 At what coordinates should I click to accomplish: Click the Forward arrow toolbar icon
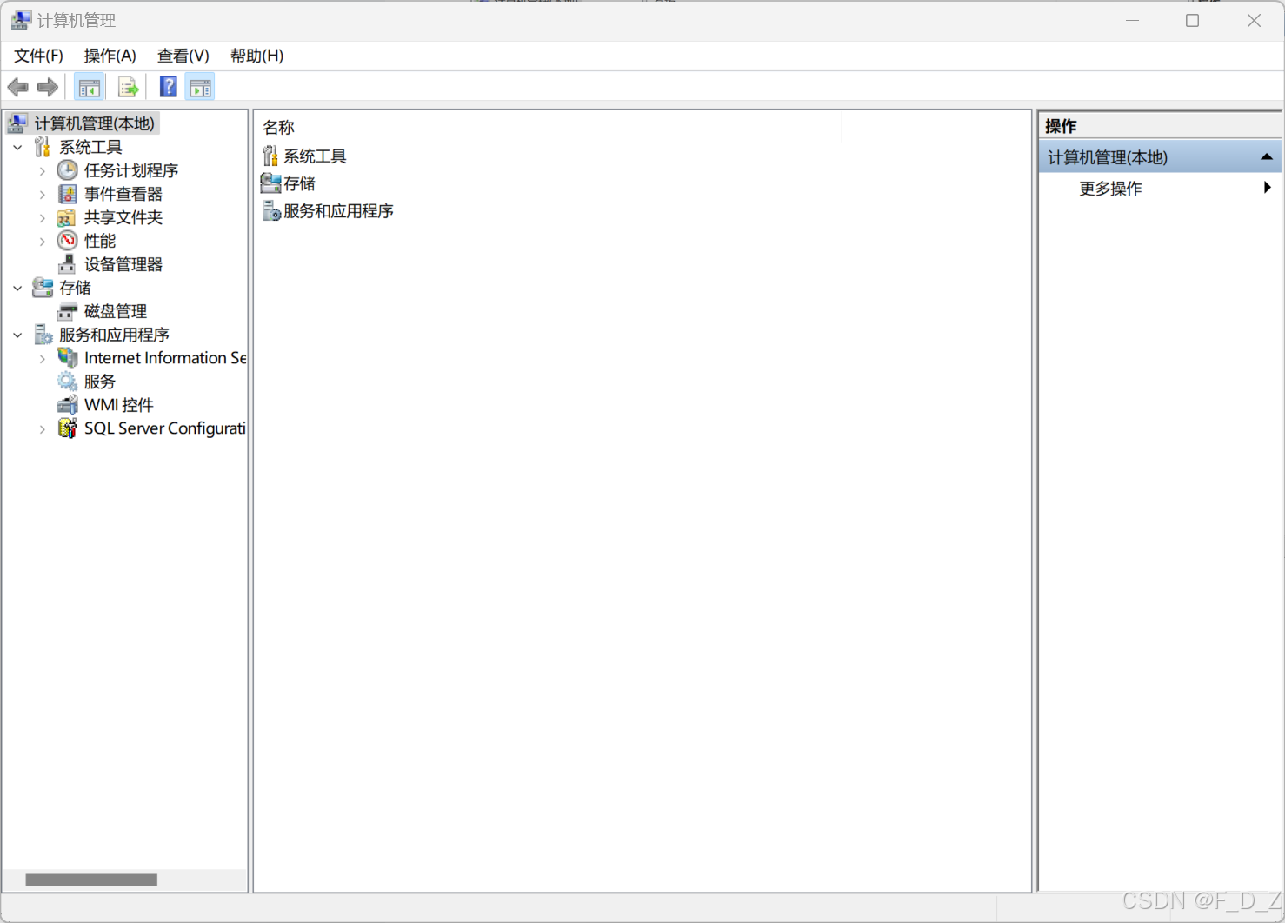(x=48, y=87)
